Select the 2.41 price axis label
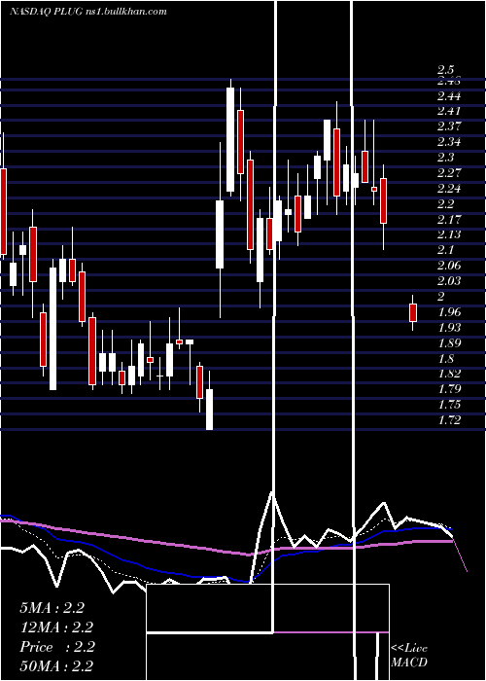The image size is (486, 681). point(449,111)
